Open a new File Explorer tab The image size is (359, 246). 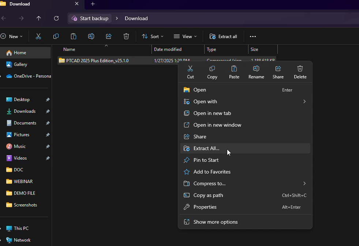click(x=93, y=4)
